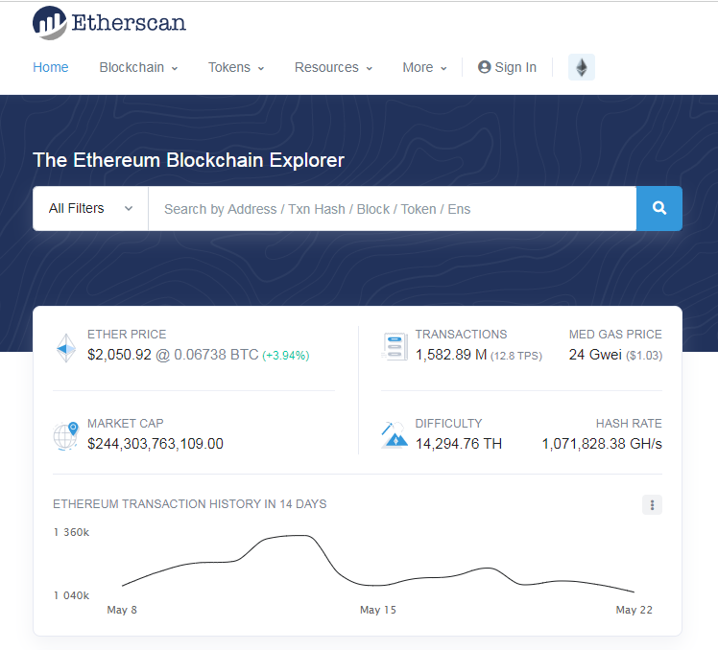Click the Etherscan logo
This screenshot has height=650, width=718.
tap(109, 23)
